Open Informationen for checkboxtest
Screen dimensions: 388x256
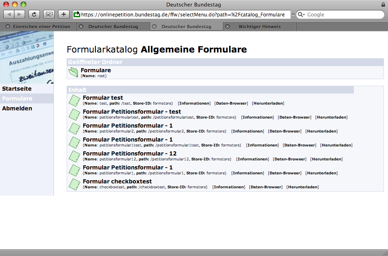(229, 187)
